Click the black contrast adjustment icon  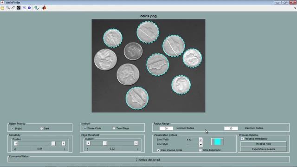pyautogui.click(x=19, y=8)
